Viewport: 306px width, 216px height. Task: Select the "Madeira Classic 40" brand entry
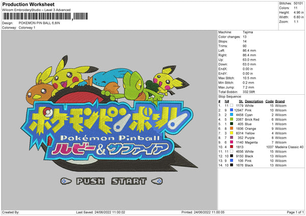(289, 147)
